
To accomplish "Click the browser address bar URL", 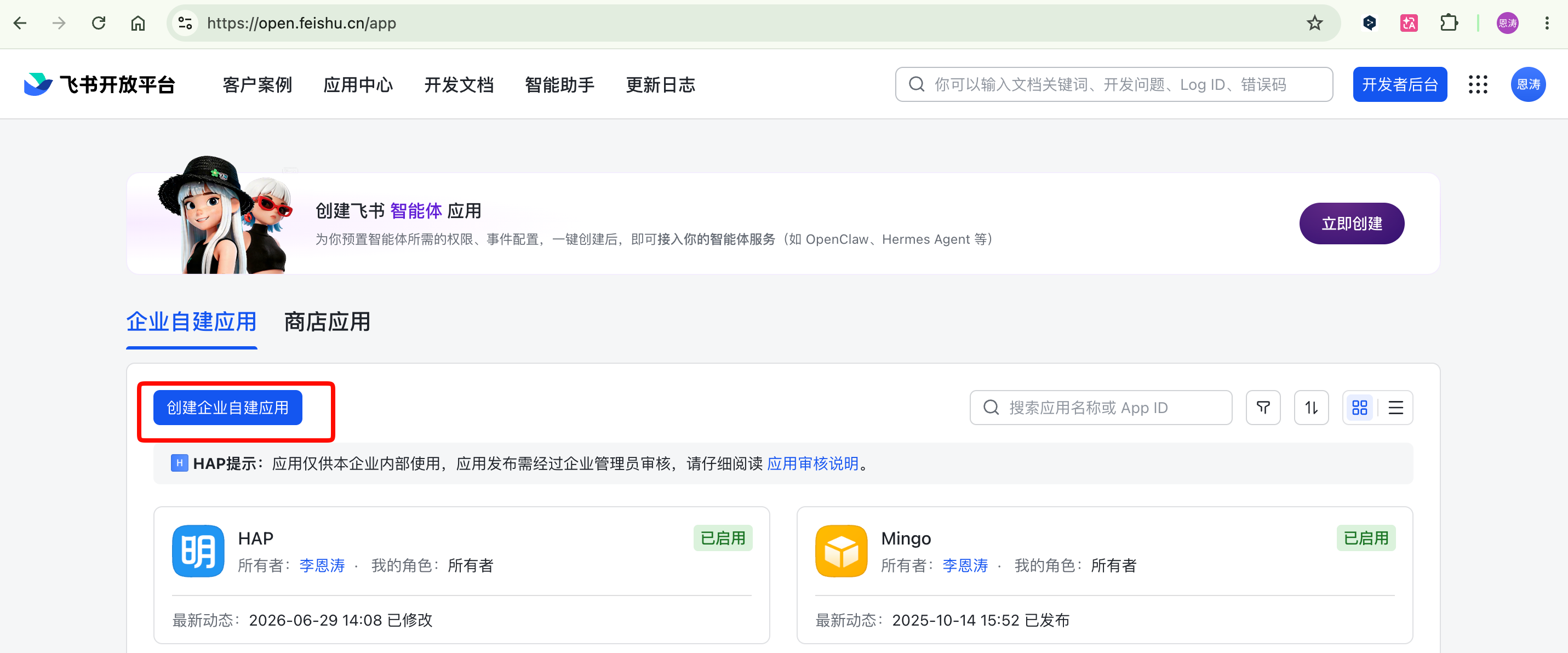I will pyautogui.click(x=301, y=23).
